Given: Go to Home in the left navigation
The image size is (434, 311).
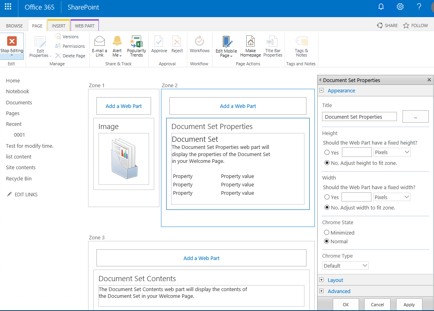Looking at the screenshot, I should (13, 81).
